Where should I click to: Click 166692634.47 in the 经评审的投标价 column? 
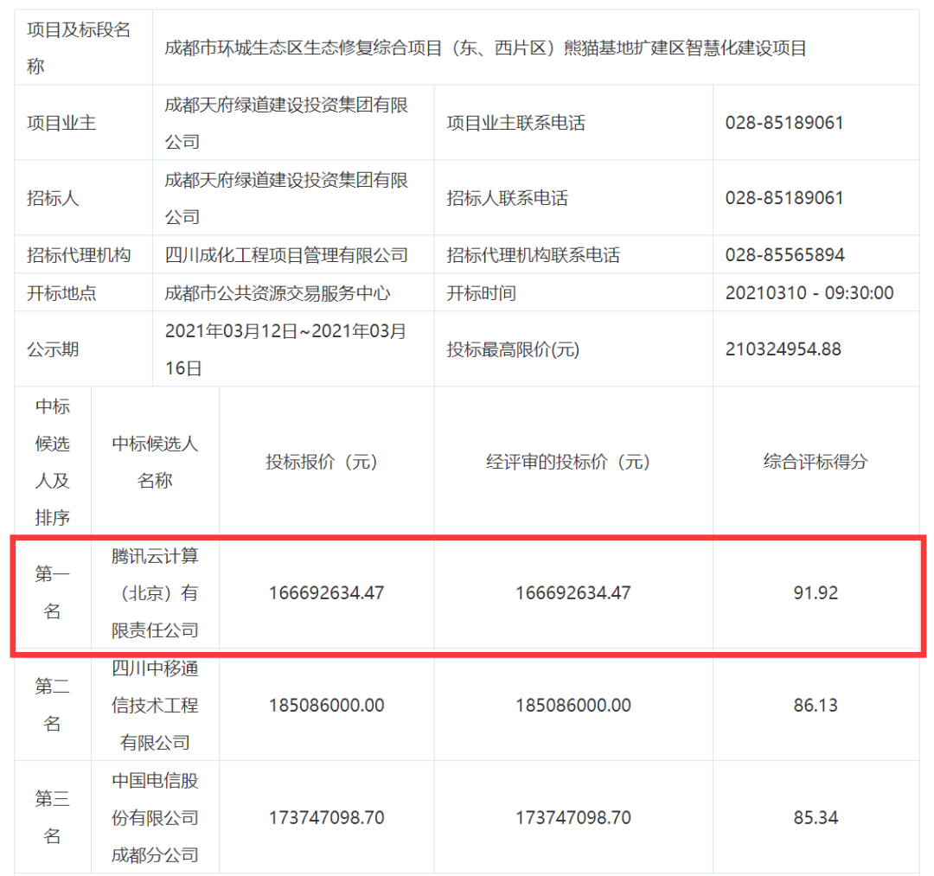[573, 593]
